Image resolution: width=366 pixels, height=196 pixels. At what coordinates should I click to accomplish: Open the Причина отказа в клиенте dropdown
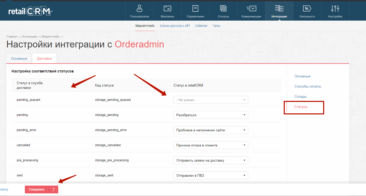pos(211,145)
